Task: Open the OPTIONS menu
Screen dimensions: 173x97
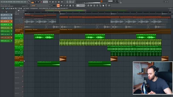Action: [18, 2]
